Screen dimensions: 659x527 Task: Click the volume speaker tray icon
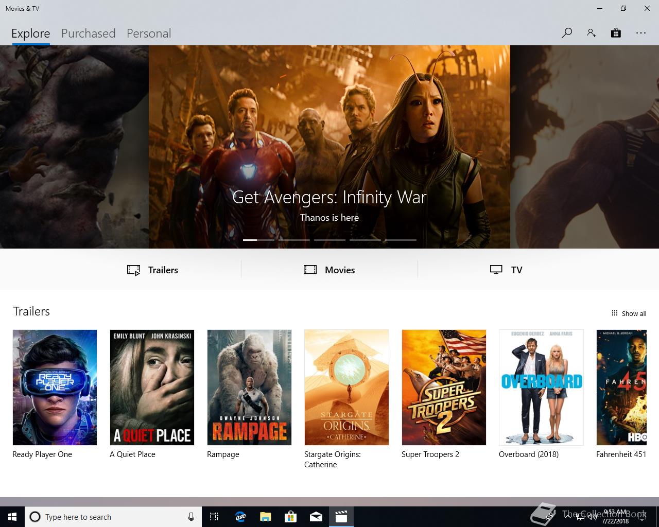point(593,517)
